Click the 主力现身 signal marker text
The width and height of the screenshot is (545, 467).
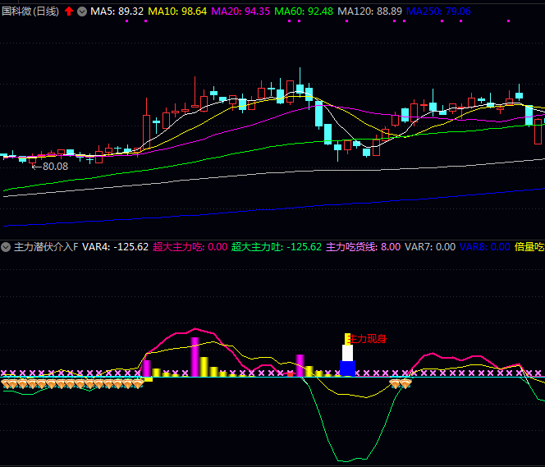(x=369, y=338)
